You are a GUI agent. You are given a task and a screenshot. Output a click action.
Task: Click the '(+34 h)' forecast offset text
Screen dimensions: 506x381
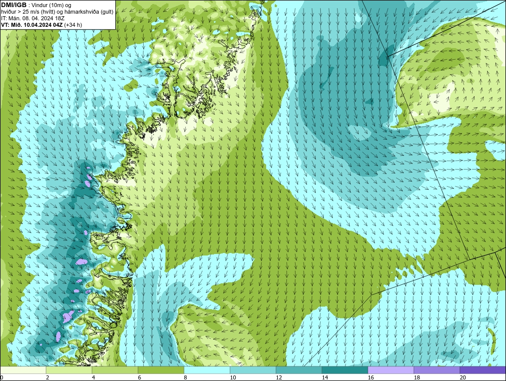73,25
